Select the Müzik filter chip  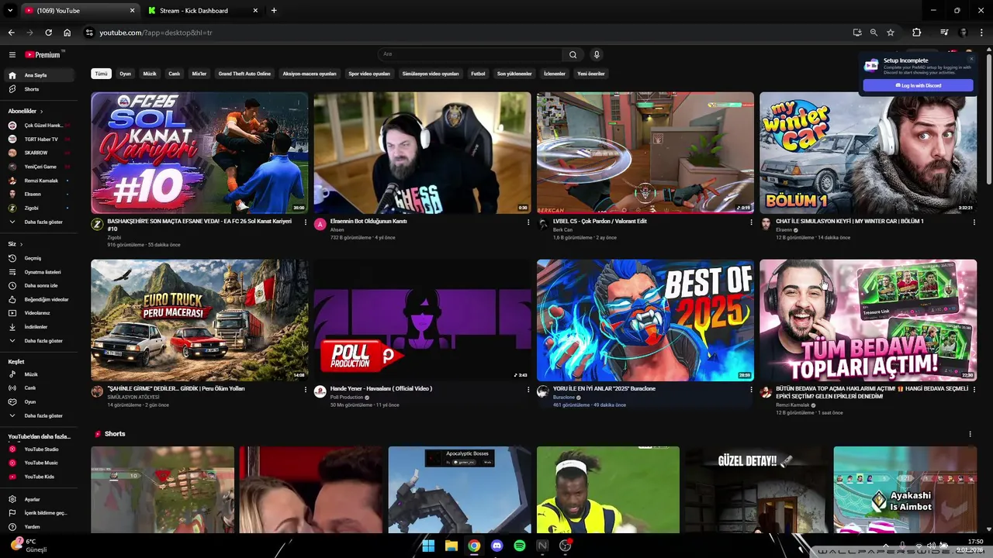[150, 74]
